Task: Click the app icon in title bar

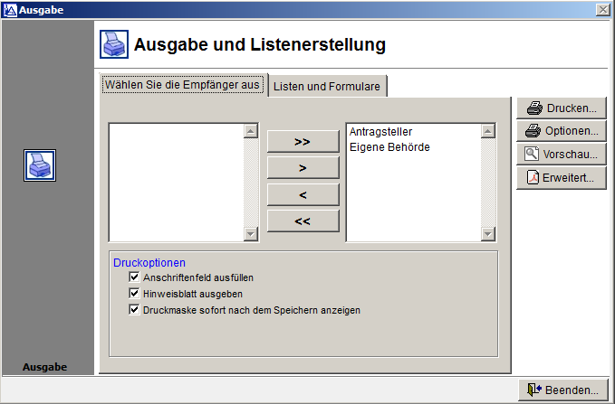Action: pyautogui.click(x=9, y=9)
